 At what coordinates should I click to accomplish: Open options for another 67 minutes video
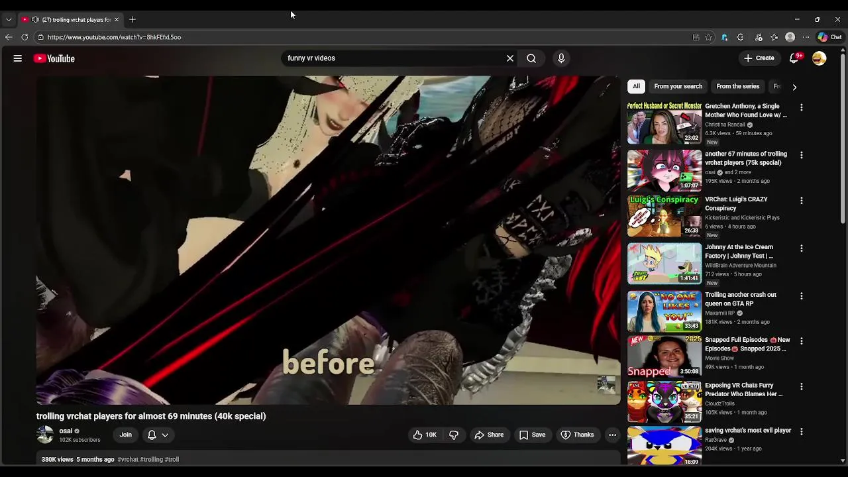coord(802,155)
